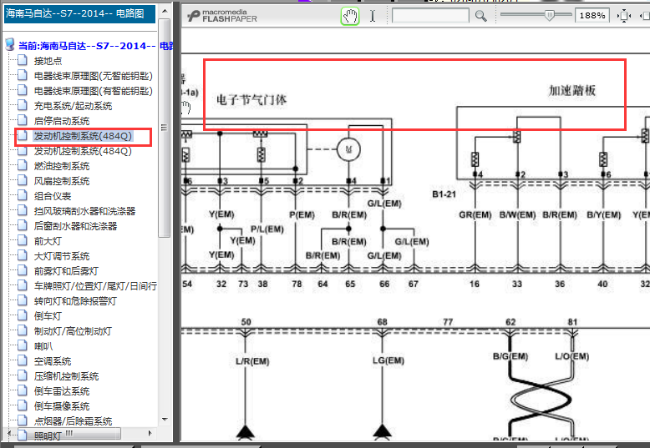650x448 pixels.
Task: Click document icon beside 启停启动系统
Action: pyautogui.click(x=23, y=120)
